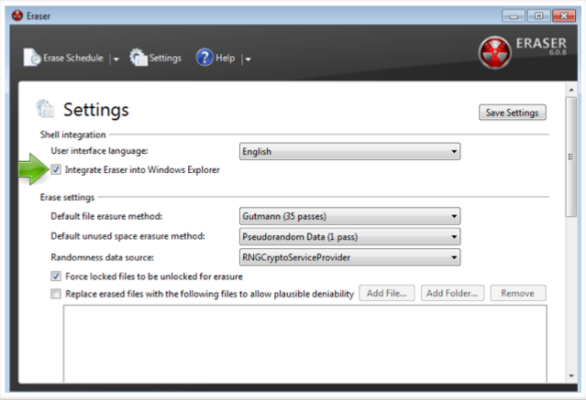This screenshot has height=400, width=586.
Task: Click the Eraser title bar icon
Action: click(x=17, y=16)
